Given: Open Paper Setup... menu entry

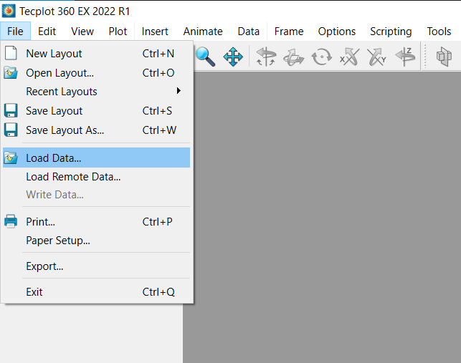Looking at the screenshot, I should [97, 241].
